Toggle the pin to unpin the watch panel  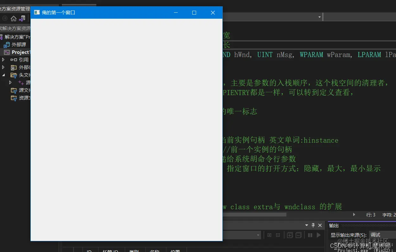tap(313, 225)
